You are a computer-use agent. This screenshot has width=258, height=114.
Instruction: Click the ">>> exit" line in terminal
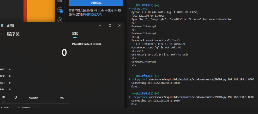[x=137, y=51]
